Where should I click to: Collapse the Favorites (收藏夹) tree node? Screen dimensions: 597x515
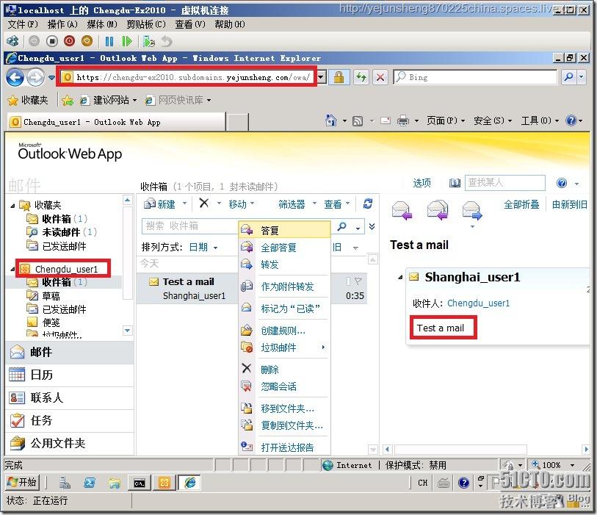(x=12, y=206)
